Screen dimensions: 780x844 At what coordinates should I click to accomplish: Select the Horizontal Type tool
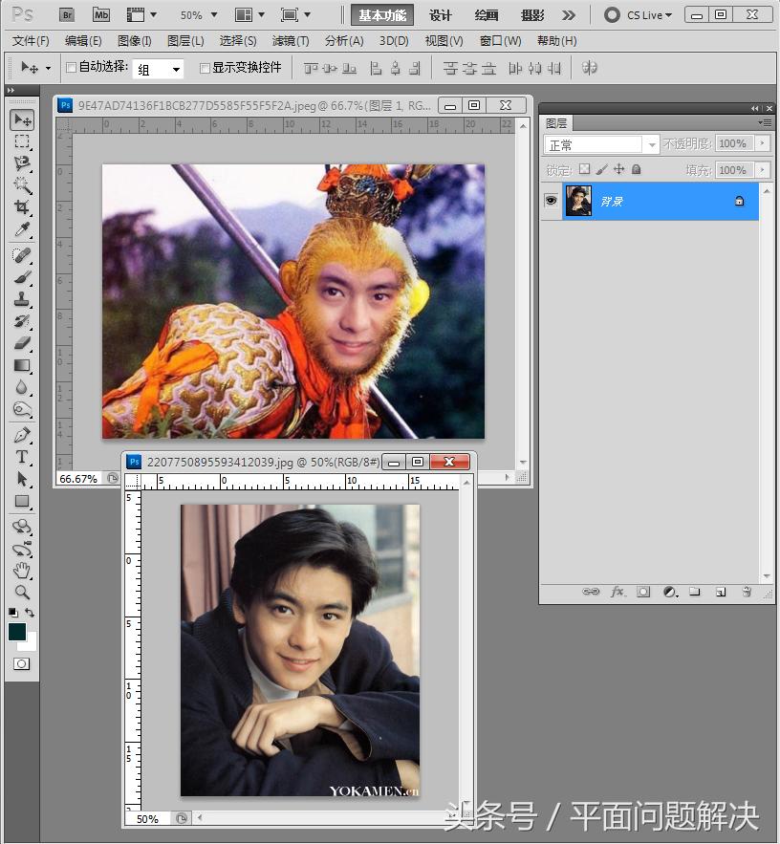[22, 457]
